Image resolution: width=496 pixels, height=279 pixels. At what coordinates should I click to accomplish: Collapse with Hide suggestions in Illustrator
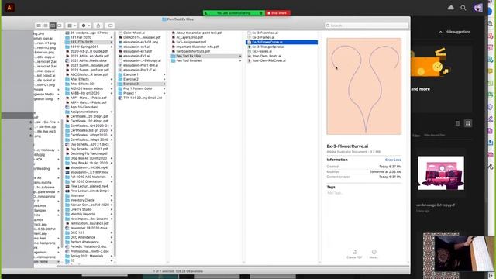coord(455,32)
